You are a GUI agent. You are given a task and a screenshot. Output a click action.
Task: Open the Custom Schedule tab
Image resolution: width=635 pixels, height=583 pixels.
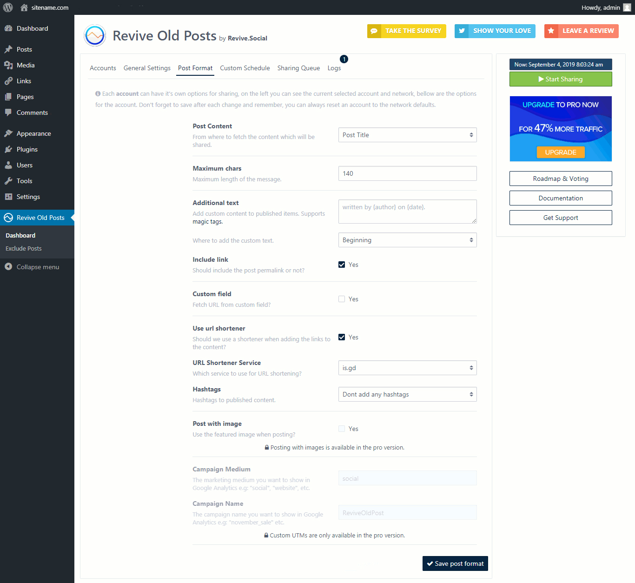pos(245,68)
